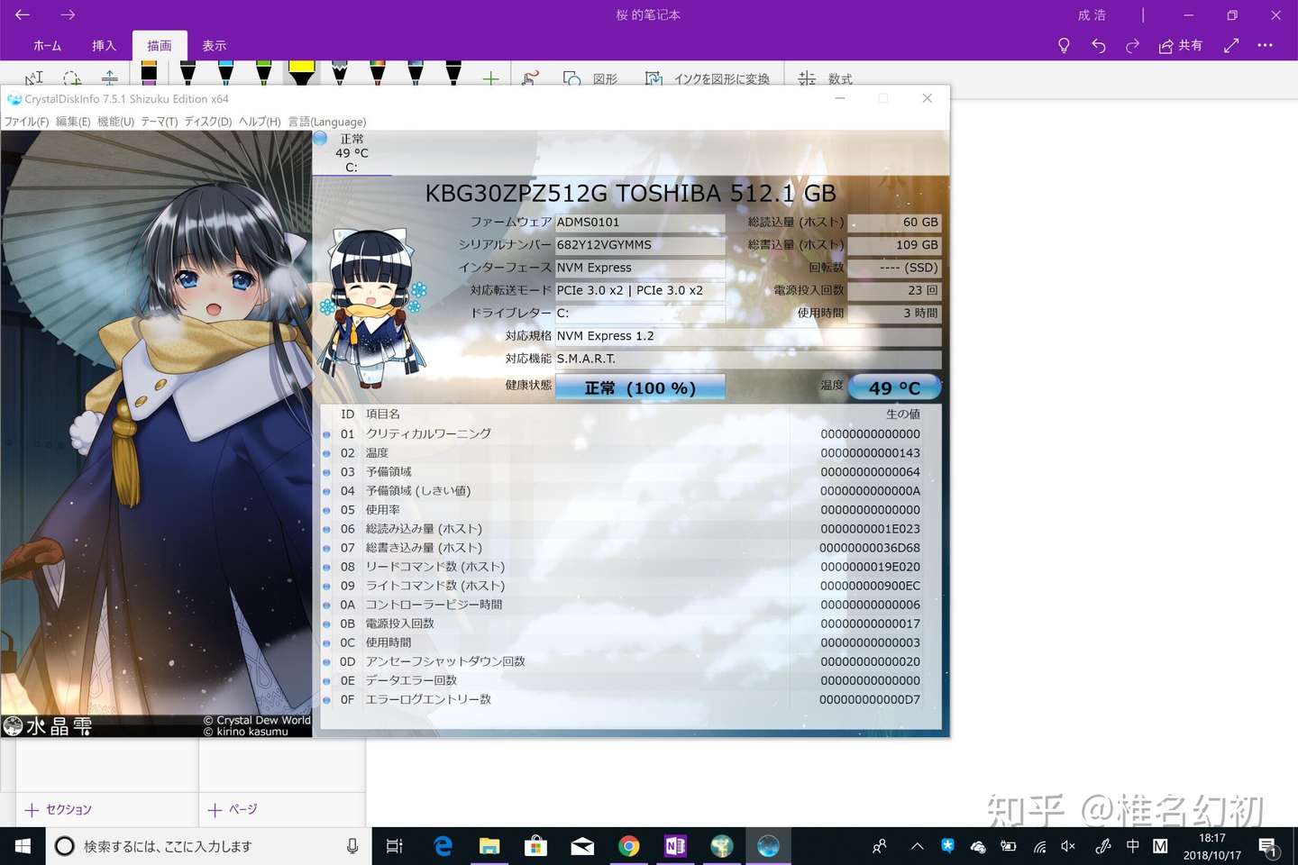Click インクを図形に変換 ink-to-shape
The height and width of the screenshot is (865, 1298).
[x=708, y=78]
